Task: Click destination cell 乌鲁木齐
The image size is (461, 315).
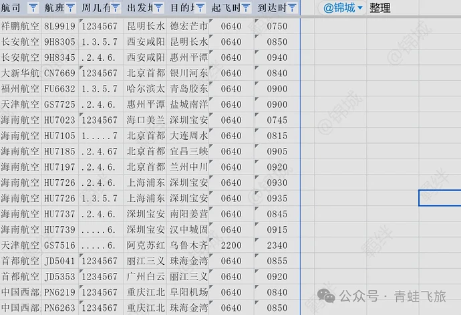Action: pyautogui.click(x=189, y=245)
